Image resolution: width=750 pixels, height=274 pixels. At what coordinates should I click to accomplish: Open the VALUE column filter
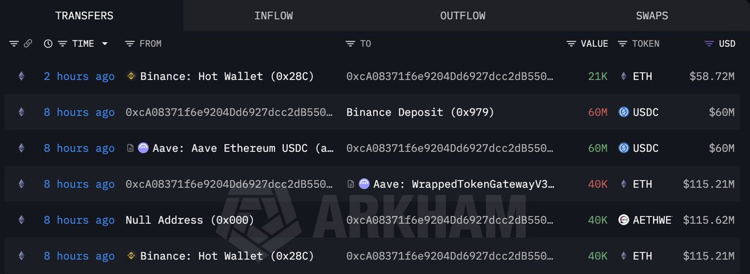[572, 44]
